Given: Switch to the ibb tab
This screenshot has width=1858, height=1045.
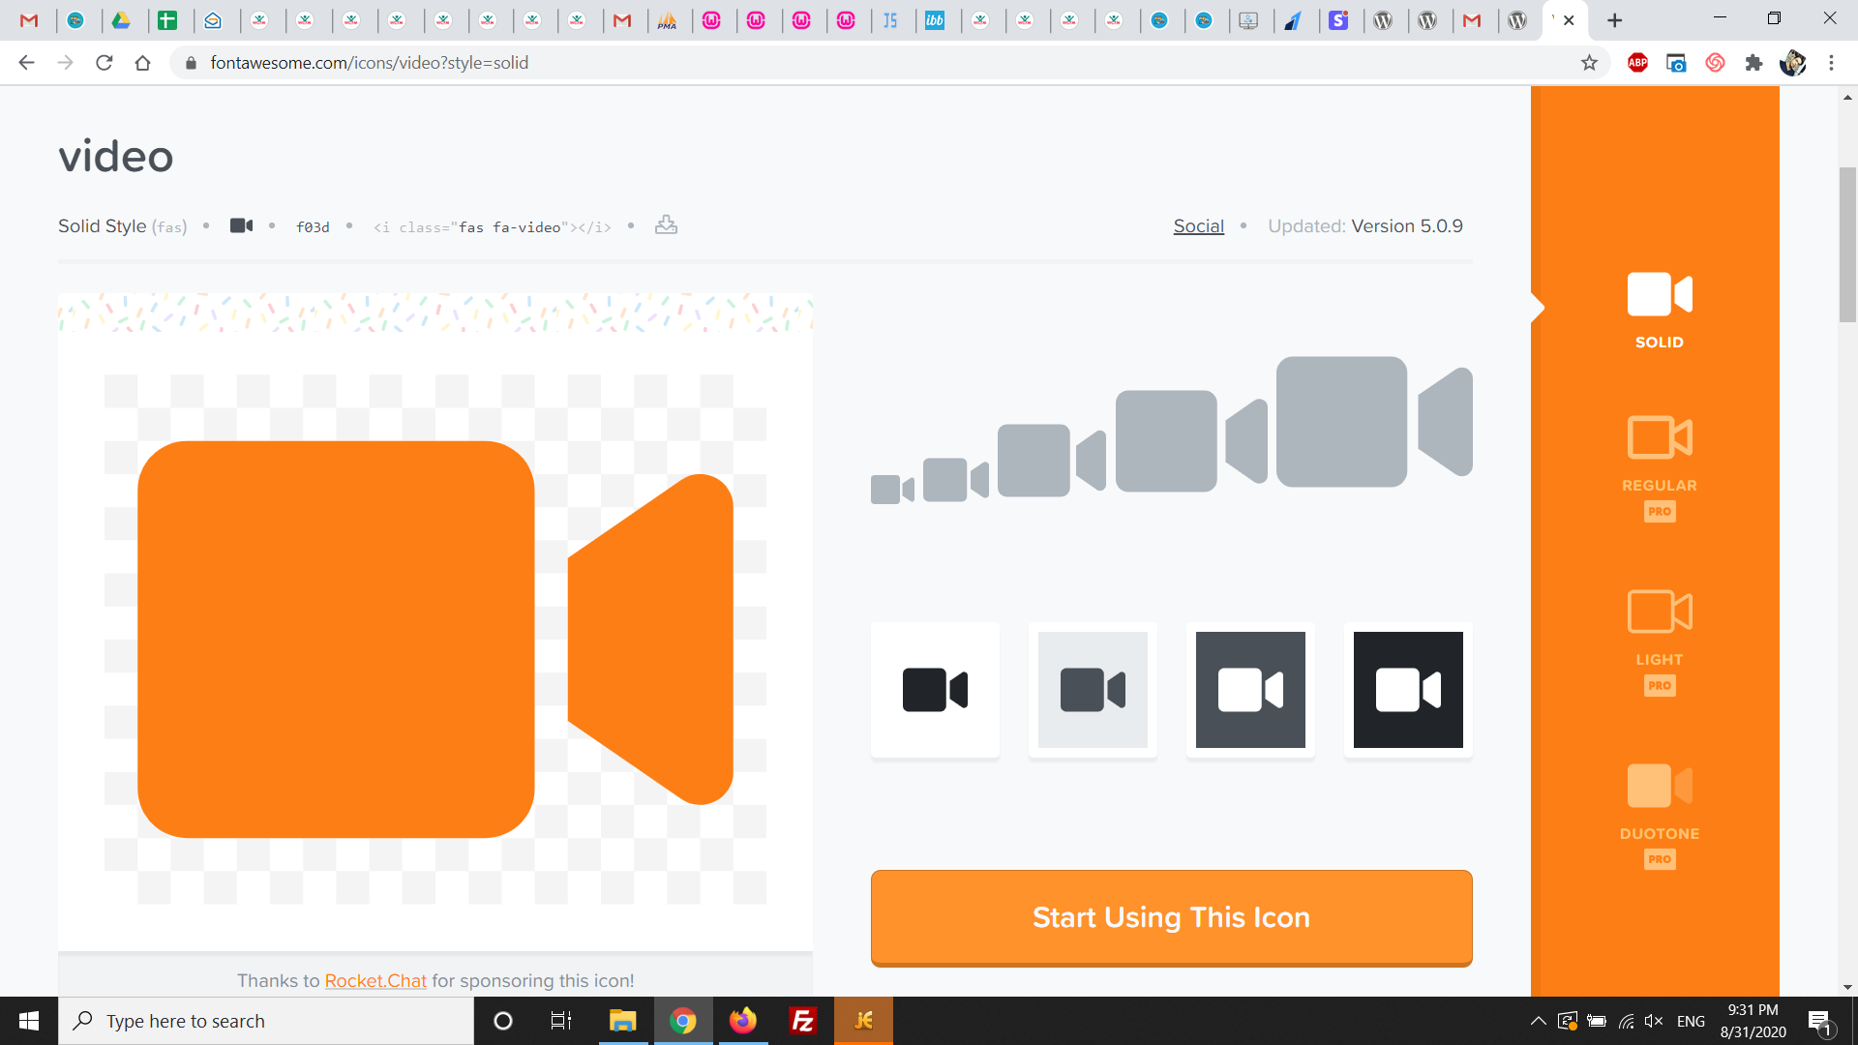Looking at the screenshot, I should [x=935, y=20].
